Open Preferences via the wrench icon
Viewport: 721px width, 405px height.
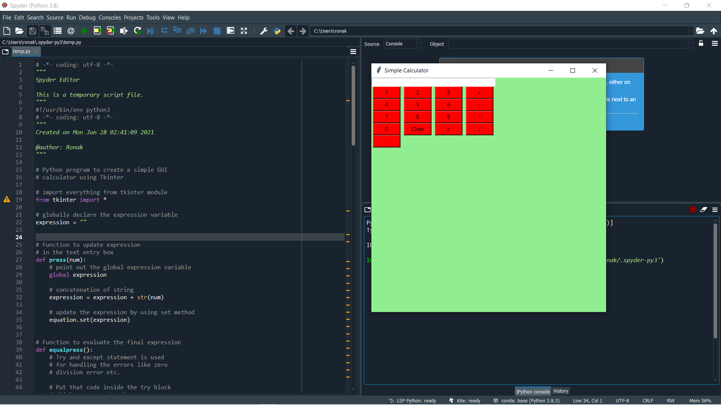point(264,31)
